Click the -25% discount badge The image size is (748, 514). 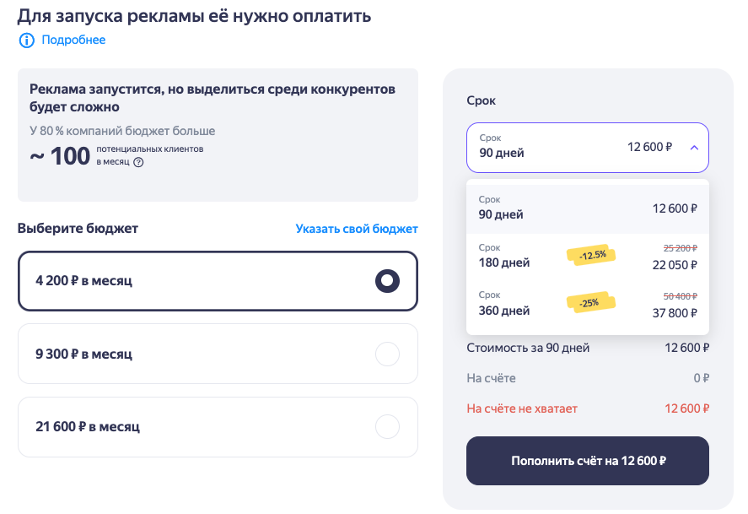coord(591,303)
